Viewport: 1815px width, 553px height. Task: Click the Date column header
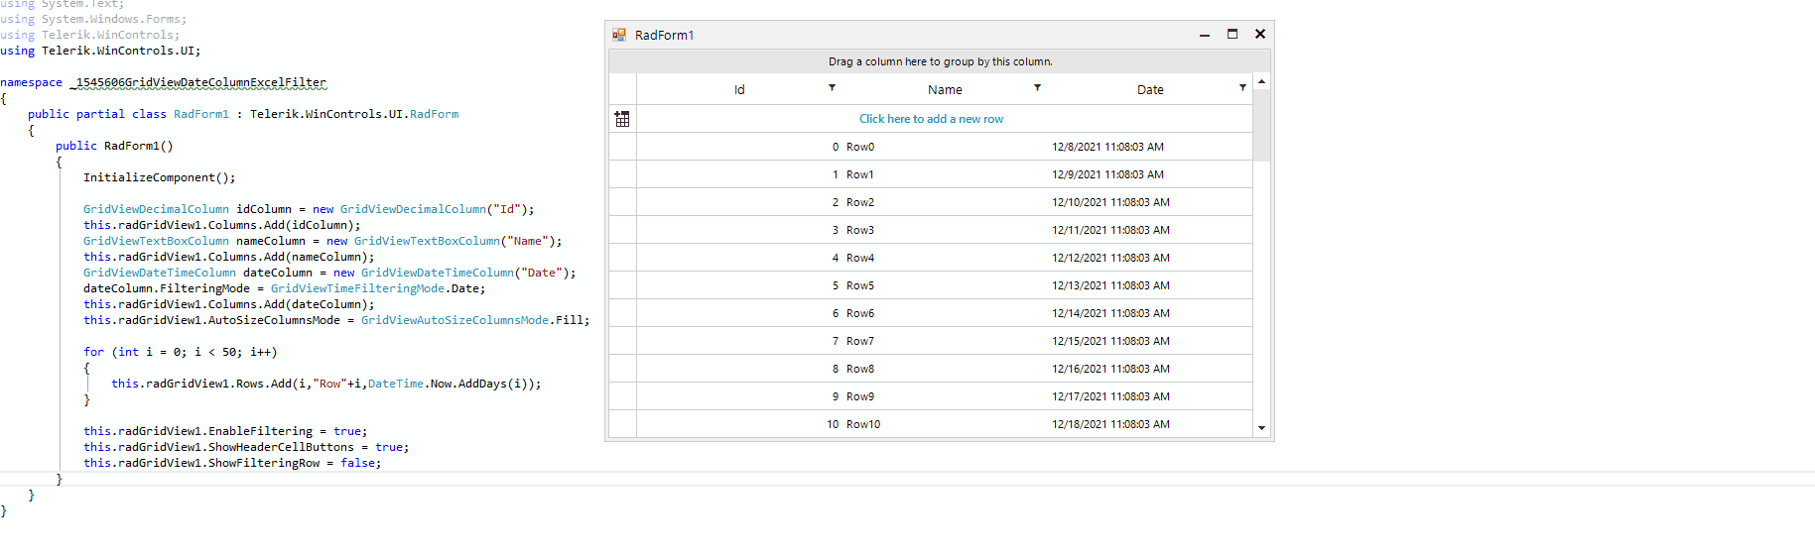click(1150, 89)
